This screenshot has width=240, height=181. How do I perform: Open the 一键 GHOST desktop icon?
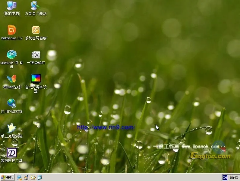point(36,55)
